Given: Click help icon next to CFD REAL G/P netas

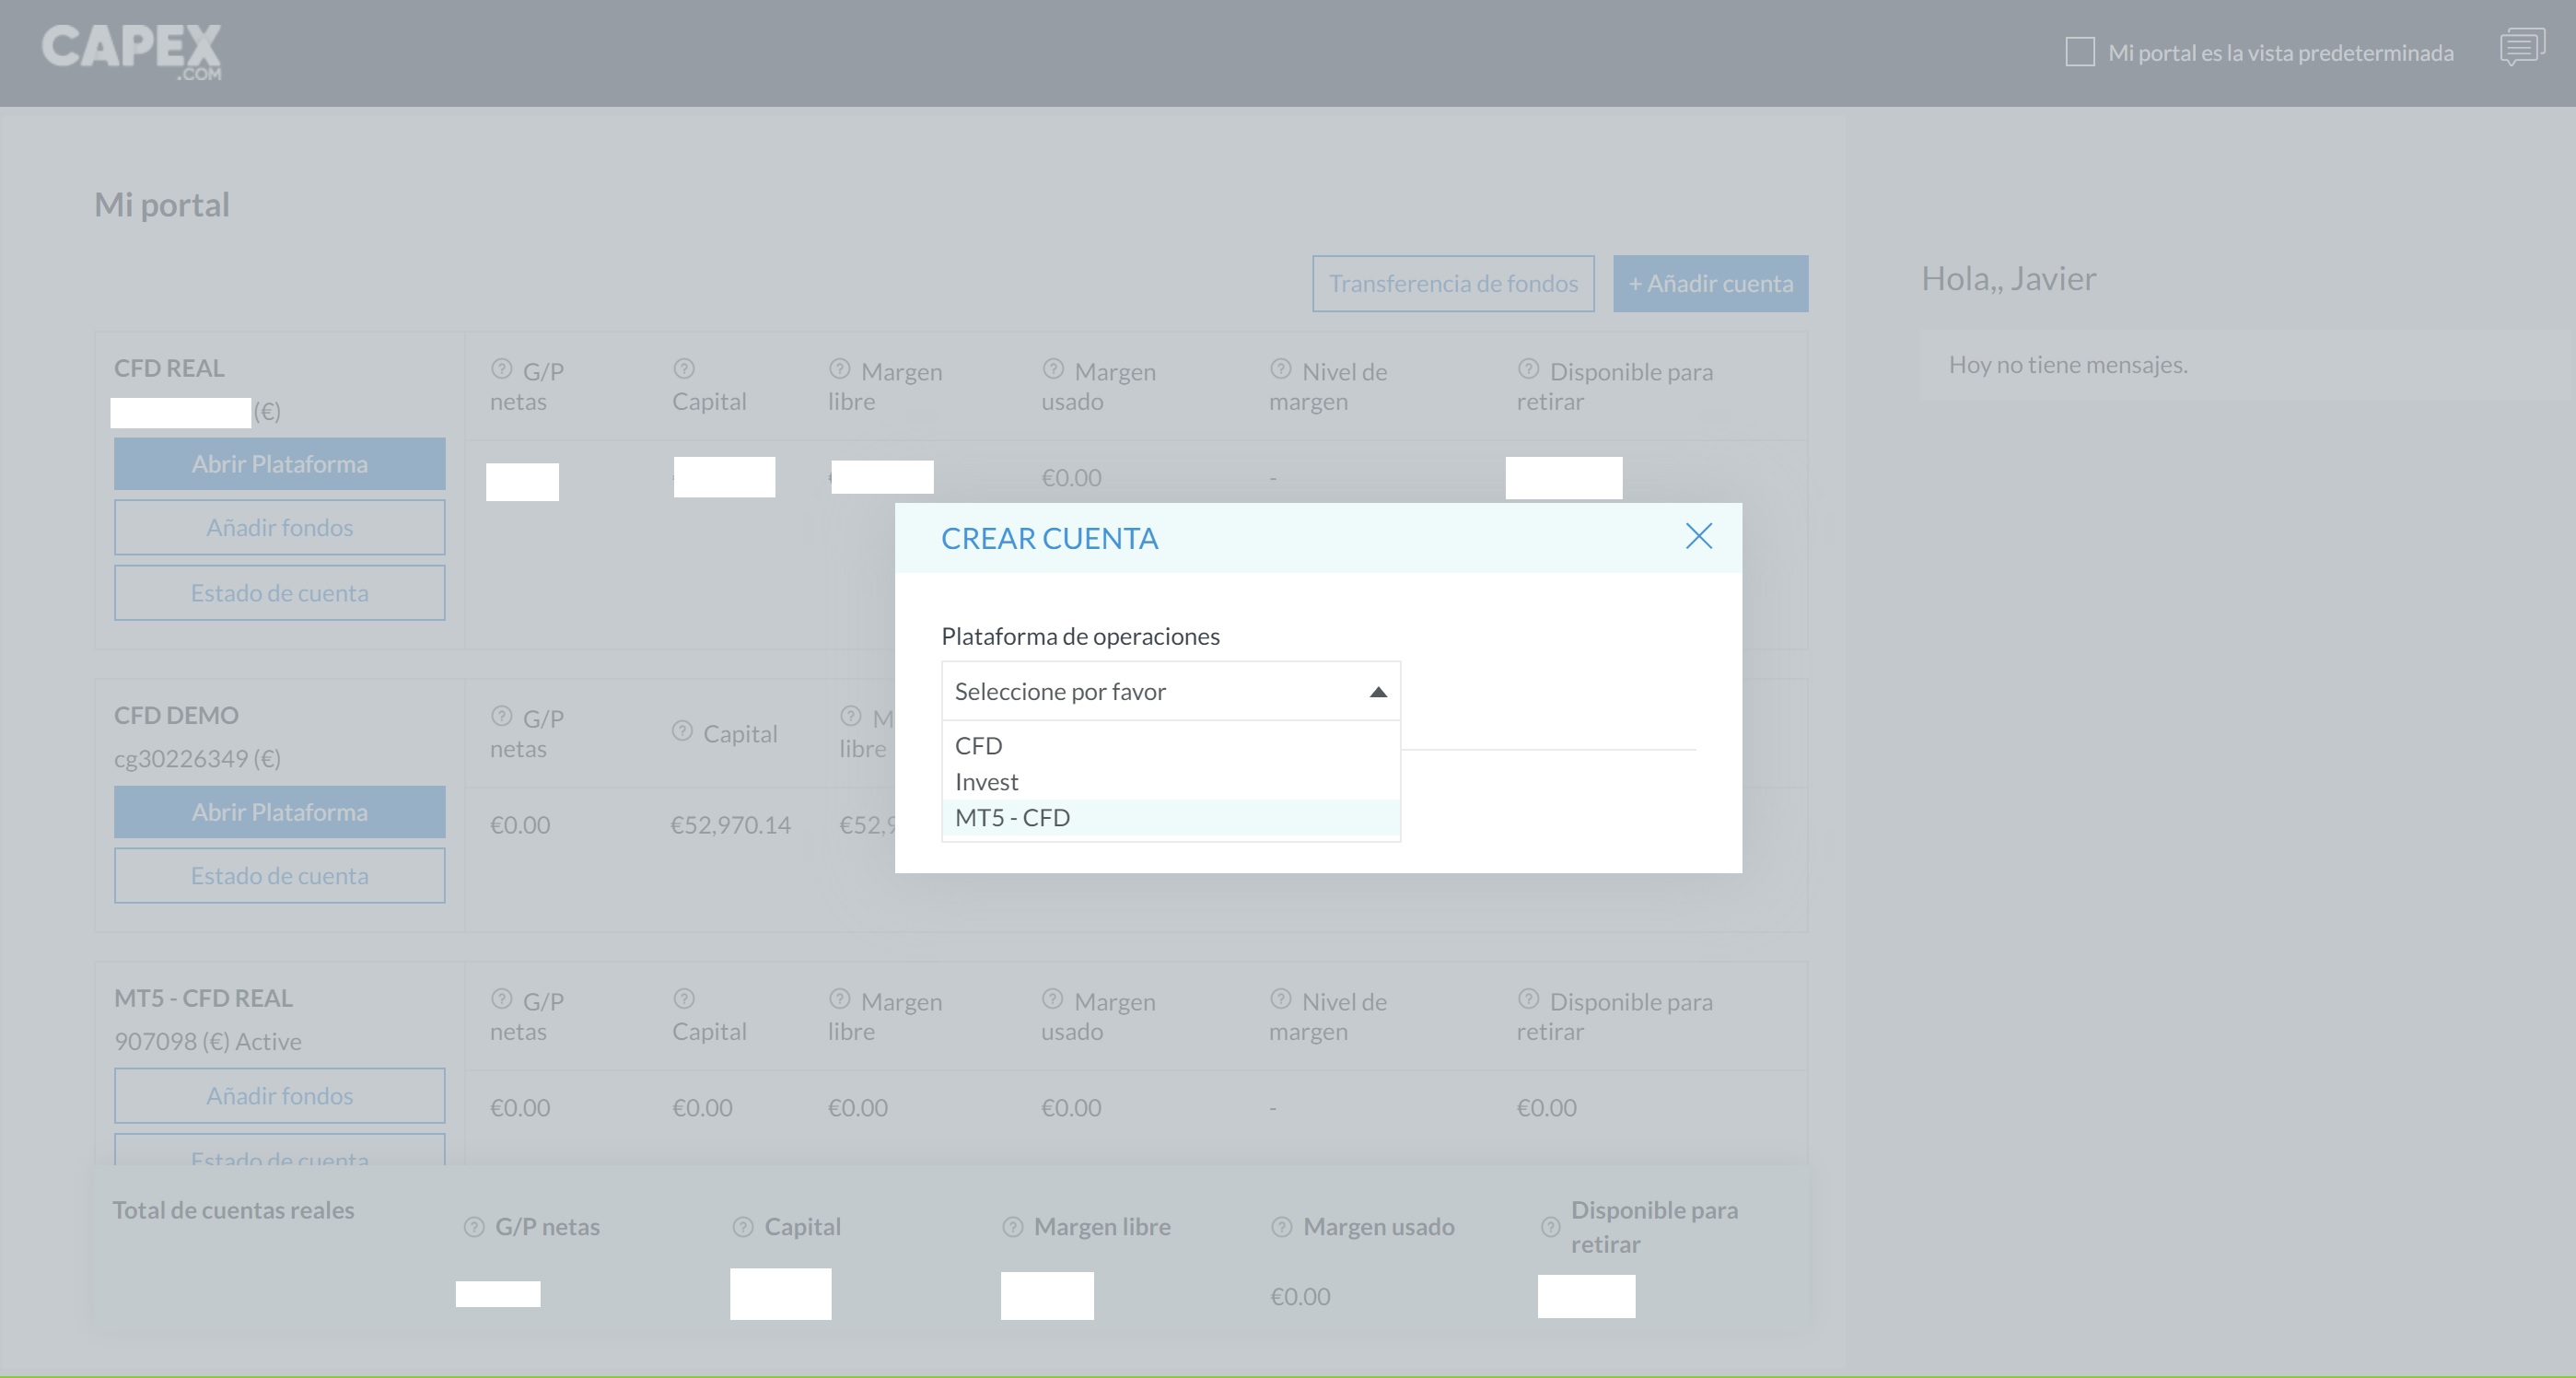Looking at the screenshot, I should coord(501,369).
